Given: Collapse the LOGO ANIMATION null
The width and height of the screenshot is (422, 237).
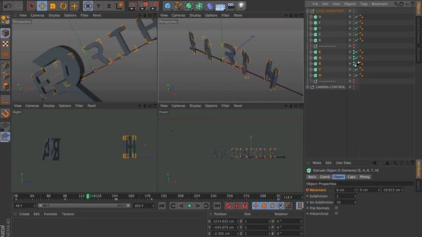Looking at the screenshot, I should (x=308, y=11).
